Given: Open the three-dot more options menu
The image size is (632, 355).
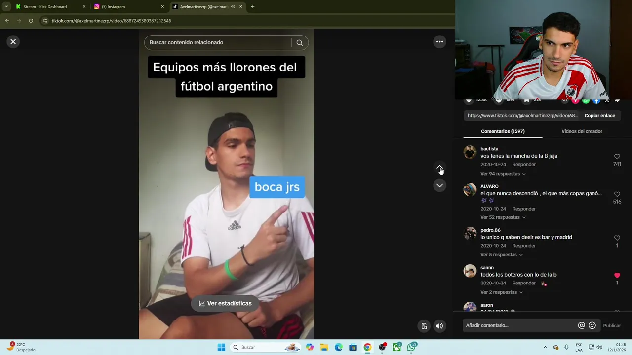Looking at the screenshot, I should click(439, 42).
